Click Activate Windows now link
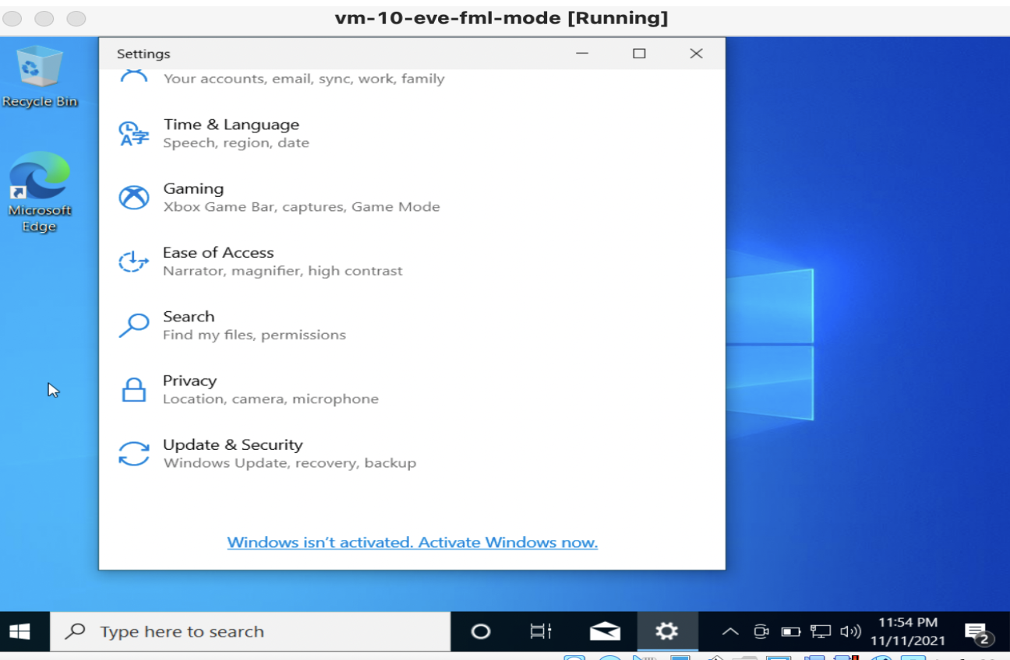The height and width of the screenshot is (660, 1010). pos(411,542)
